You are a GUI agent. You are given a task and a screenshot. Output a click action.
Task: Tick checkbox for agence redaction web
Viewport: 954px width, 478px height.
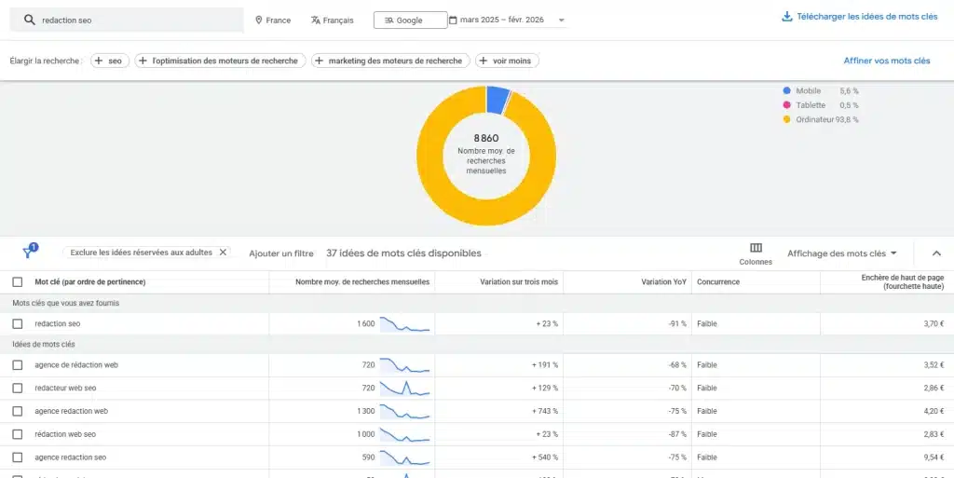(18, 411)
